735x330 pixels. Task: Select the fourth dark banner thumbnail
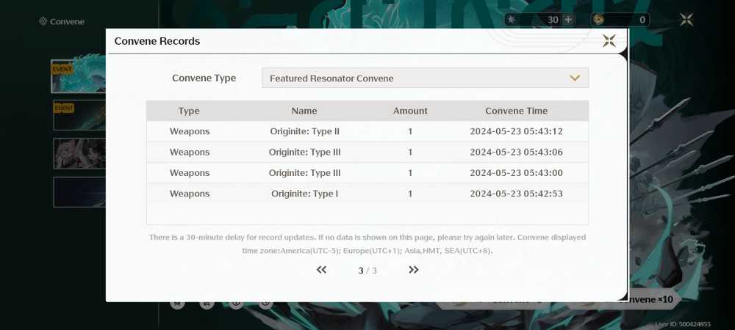click(79, 191)
